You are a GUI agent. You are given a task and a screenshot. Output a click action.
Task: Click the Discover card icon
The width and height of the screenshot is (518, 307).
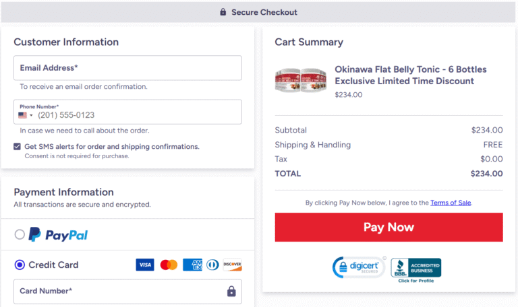(x=232, y=265)
